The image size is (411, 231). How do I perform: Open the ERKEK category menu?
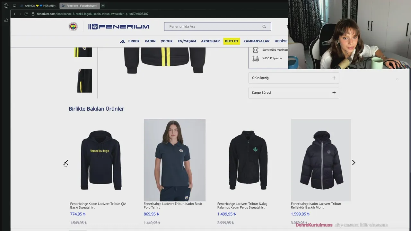coord(134,41)
